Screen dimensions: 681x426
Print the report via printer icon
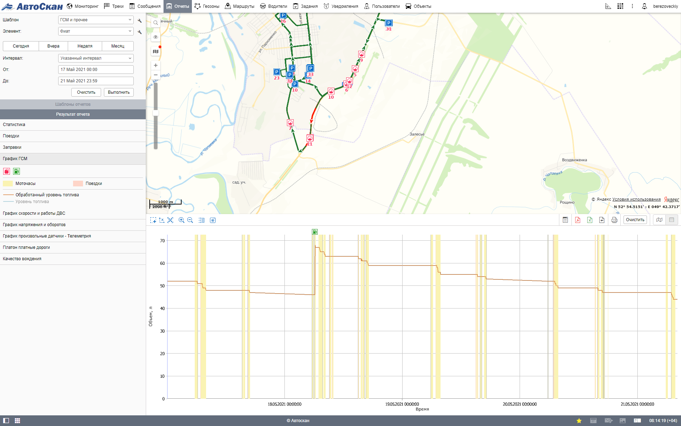614,220
